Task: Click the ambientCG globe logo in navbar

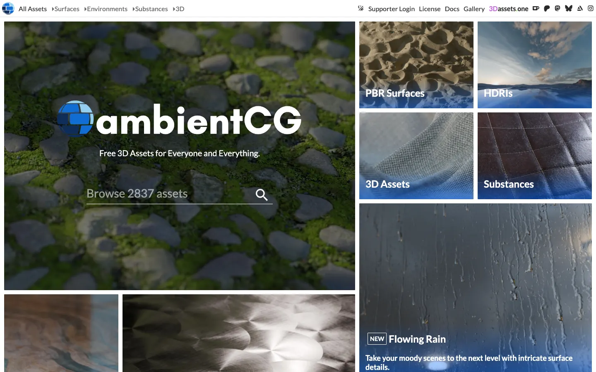Action: [8, 8]
